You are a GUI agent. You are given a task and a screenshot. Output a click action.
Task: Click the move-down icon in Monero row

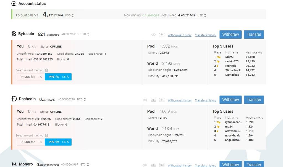tap(162, 165)
